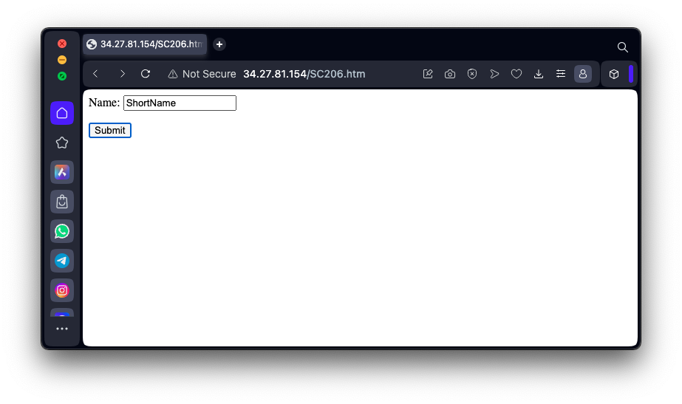Open bookmarks star in sidebar
The image size is (682, 404).
[62, 143]
